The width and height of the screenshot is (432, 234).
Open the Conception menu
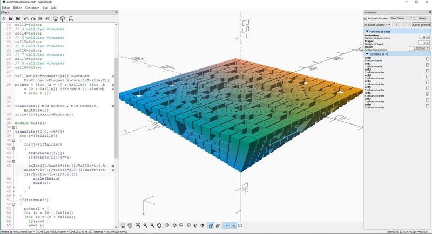[x=32, y=8]
